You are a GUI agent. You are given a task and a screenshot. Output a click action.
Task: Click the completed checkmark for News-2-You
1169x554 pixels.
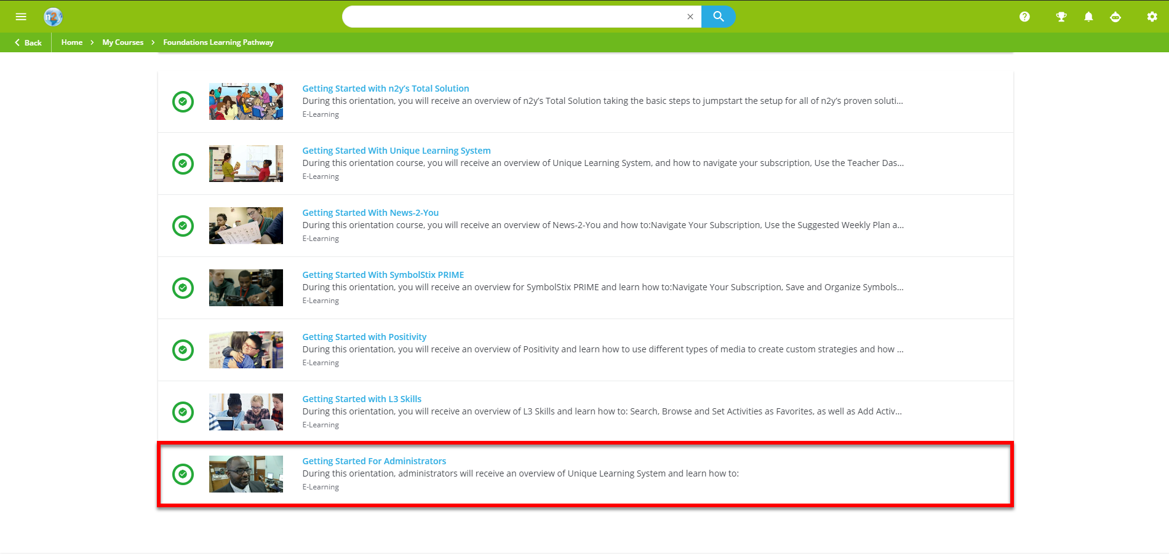pyautogui.click(x=183, y=226)
